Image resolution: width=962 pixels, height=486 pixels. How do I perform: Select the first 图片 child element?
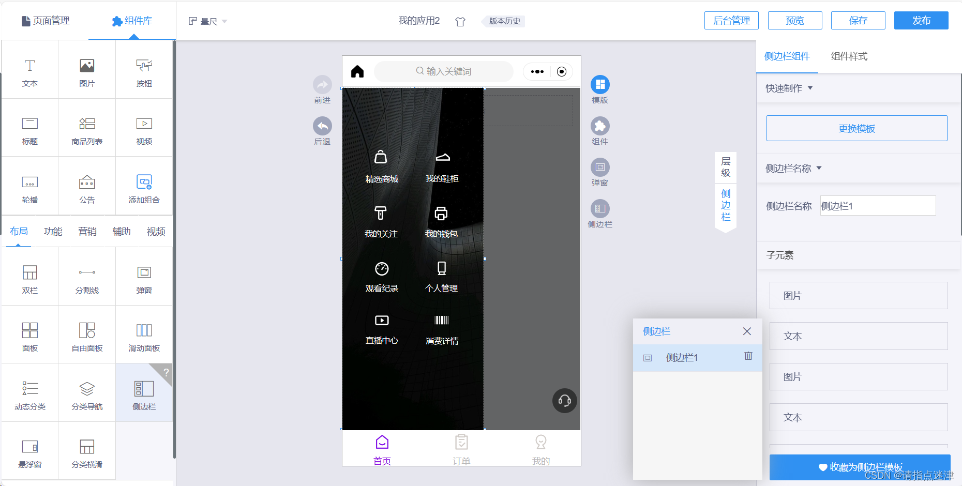click(x=859, y=296)
